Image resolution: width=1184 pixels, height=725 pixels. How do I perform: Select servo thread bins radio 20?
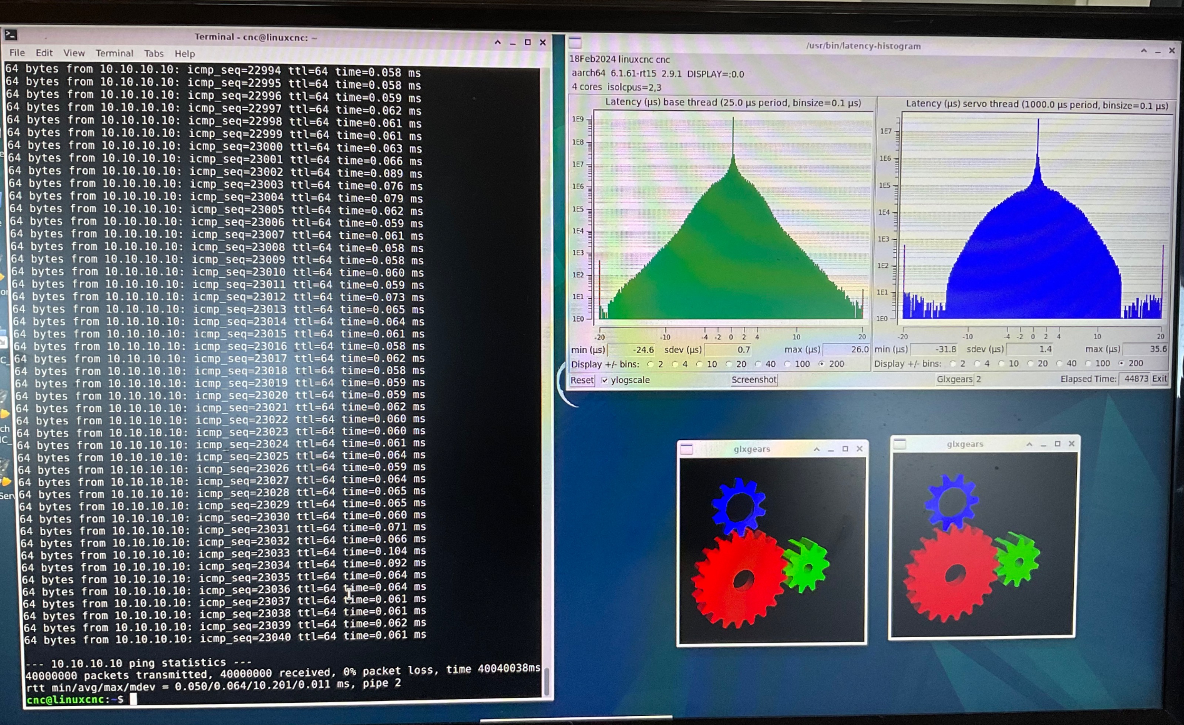(1030, 364)
